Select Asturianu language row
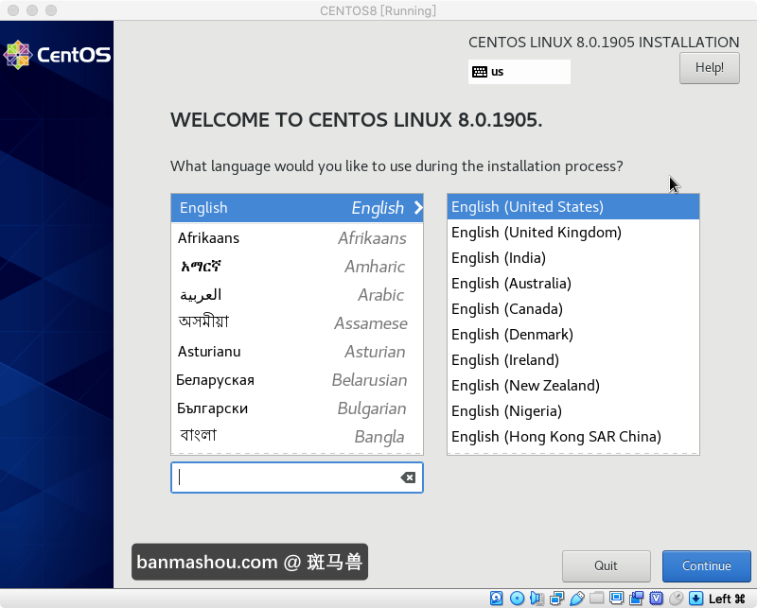 (x=297, y=352)
